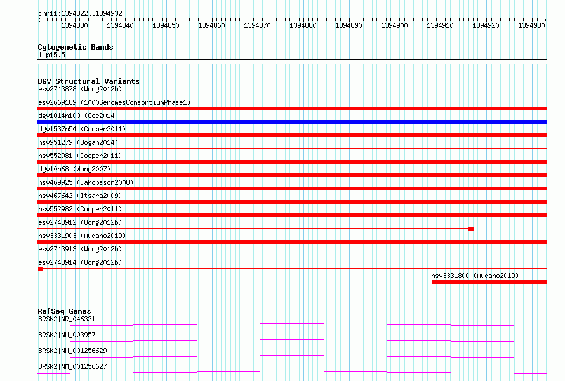Click nsv467642 (Itsara2009) label

click(80, 196)
